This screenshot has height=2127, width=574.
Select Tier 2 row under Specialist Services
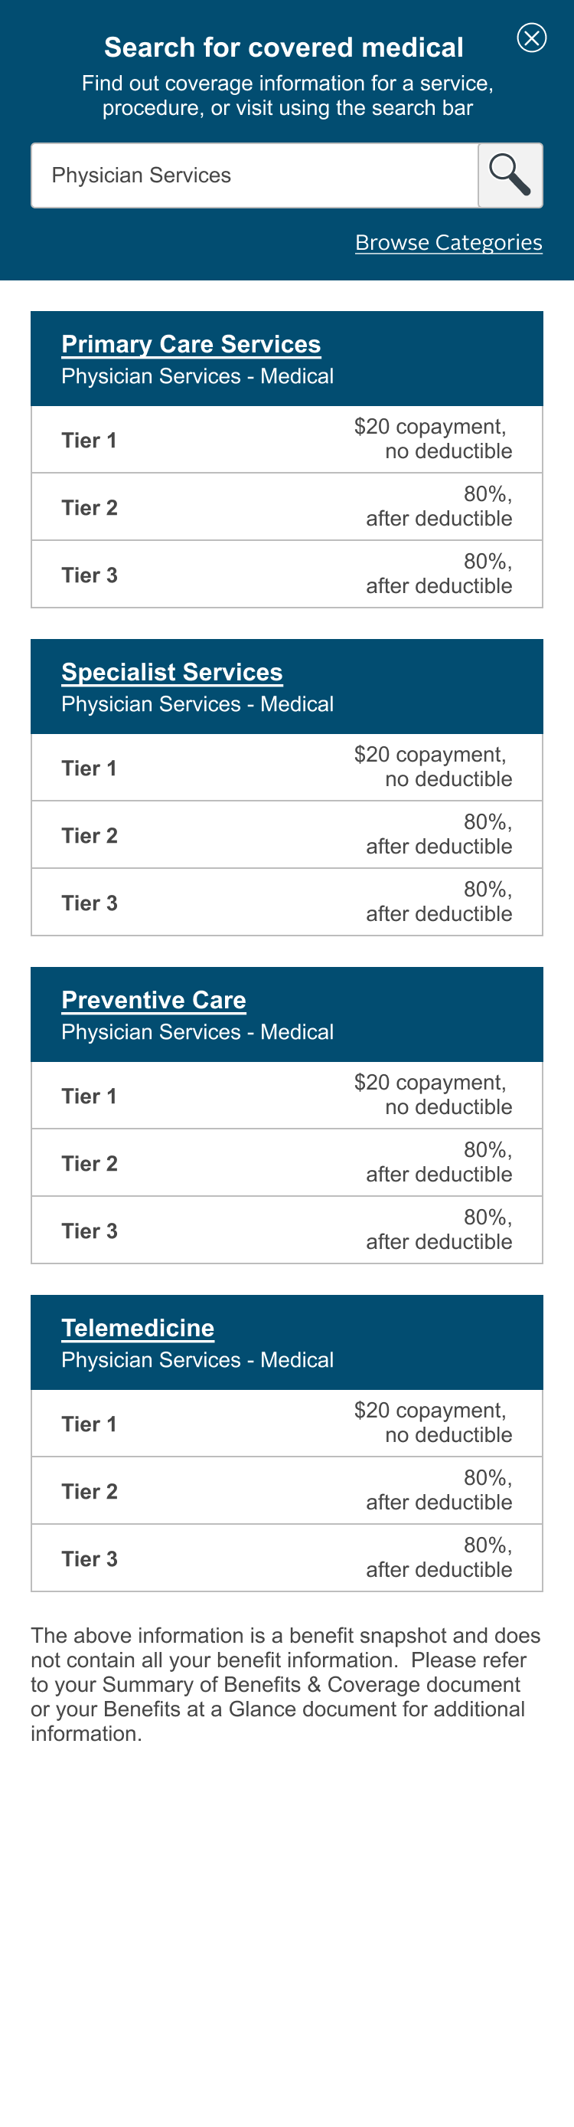point(286,834)
